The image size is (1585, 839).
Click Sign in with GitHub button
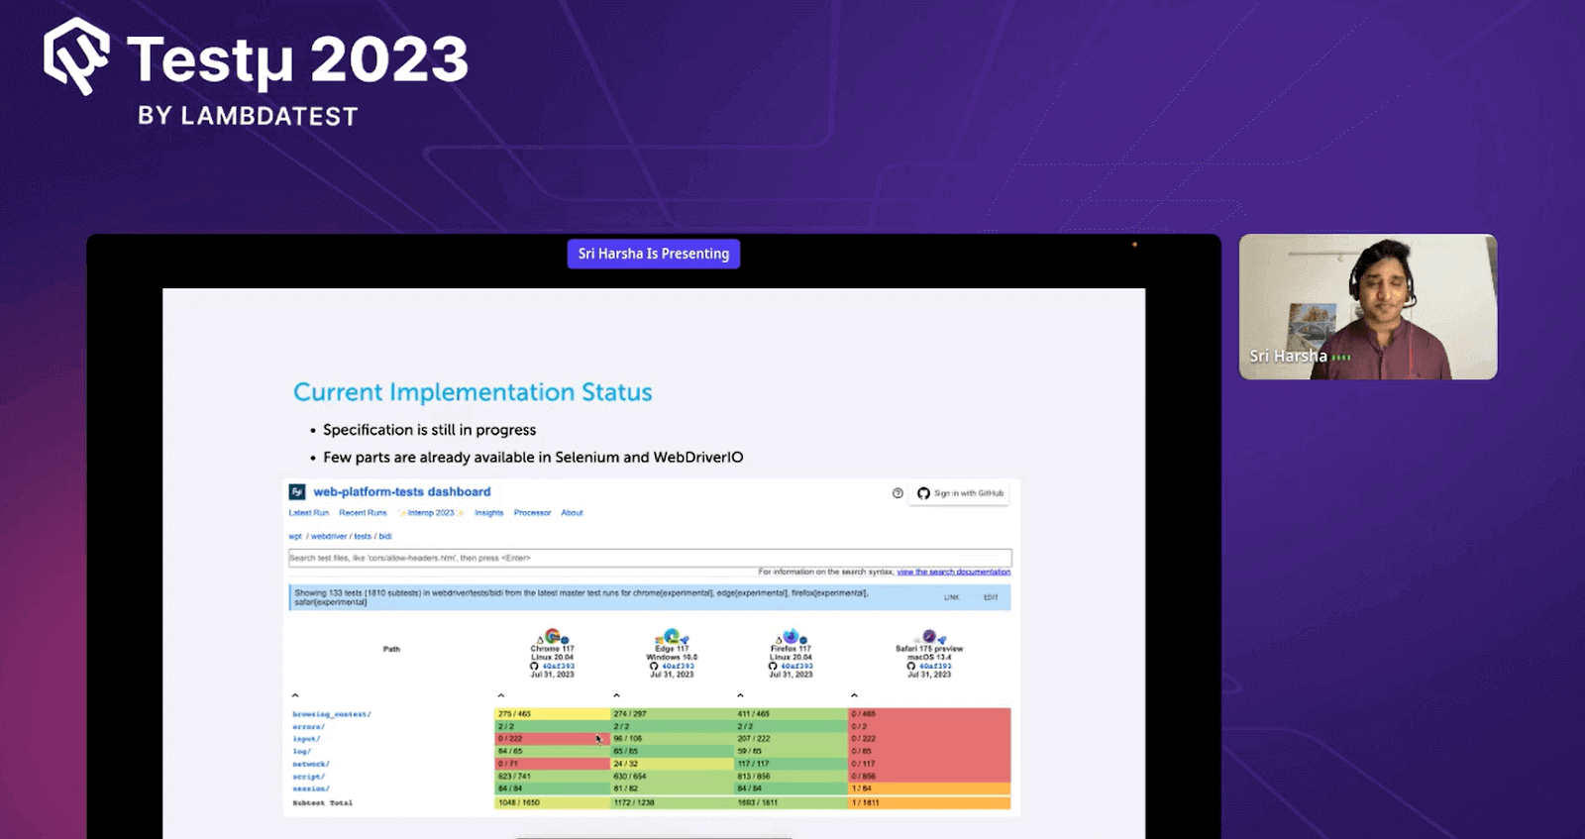[x=960, y=493]
